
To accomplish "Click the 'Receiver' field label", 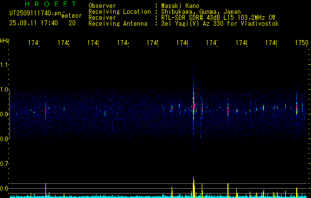I will (102, 18).
